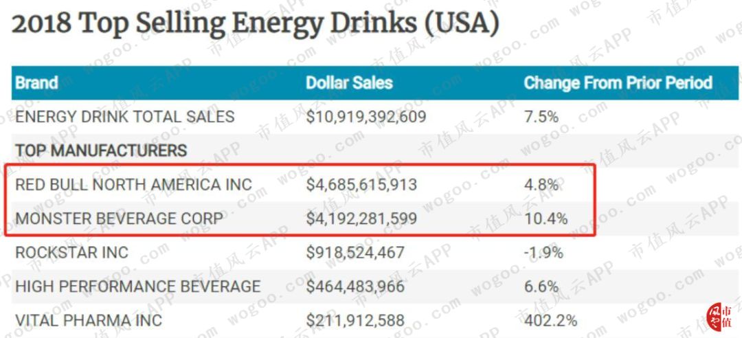Click the 10.4% change value
This screenshot has height=338, width=742.
click(x=546, y=218)
